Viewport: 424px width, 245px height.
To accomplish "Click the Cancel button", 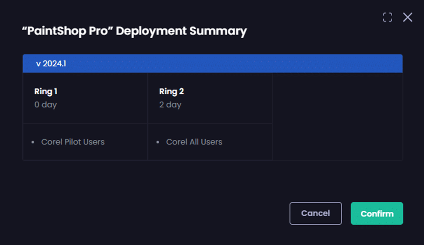I will point(316,213).
